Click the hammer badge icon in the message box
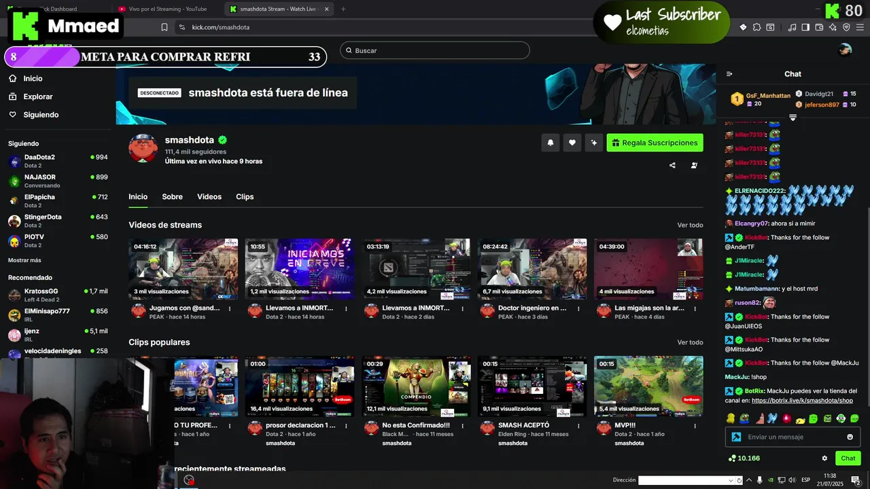 [736, 437]
